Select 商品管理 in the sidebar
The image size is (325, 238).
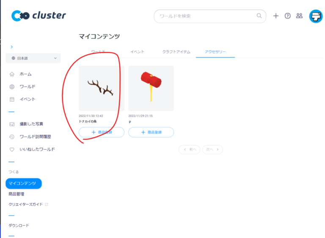(16, 194)
